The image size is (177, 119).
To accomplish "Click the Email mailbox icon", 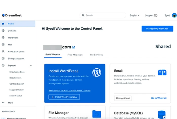I will [x=162, y=72].
